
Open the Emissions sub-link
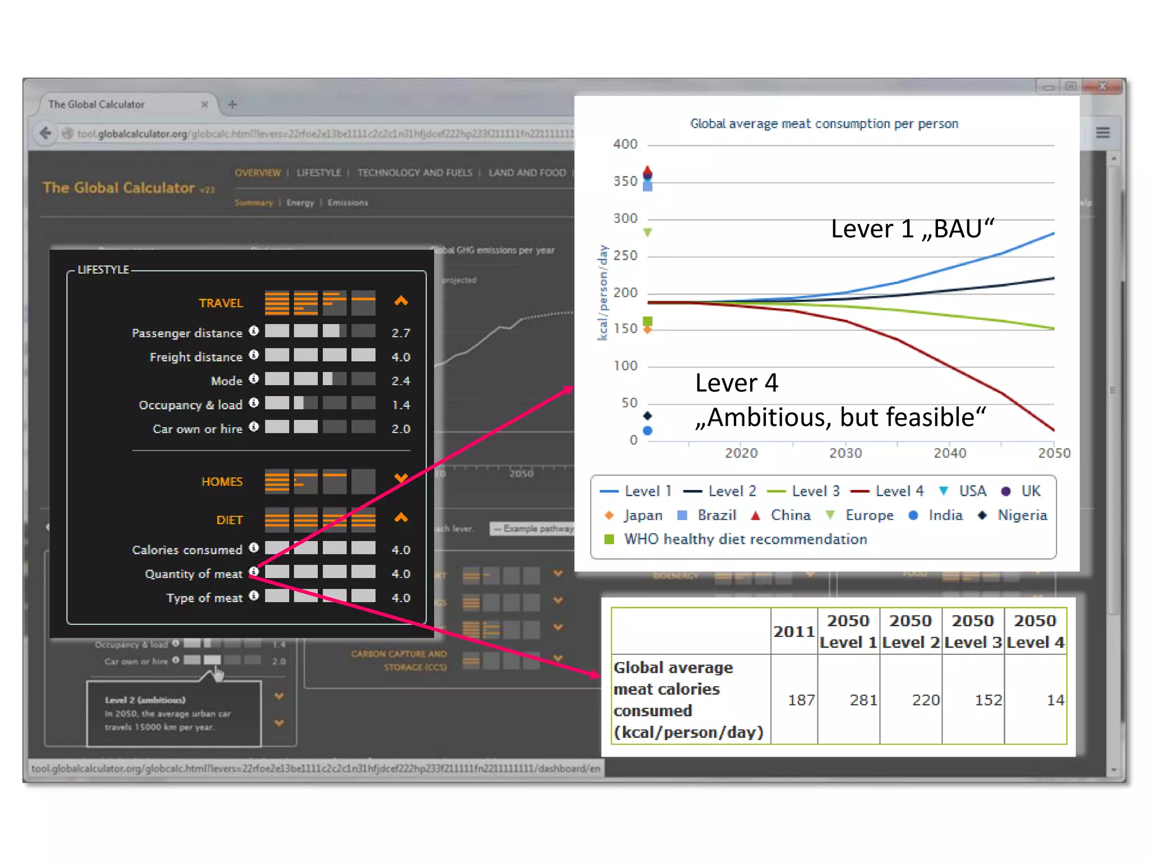[x=348, y=203]
